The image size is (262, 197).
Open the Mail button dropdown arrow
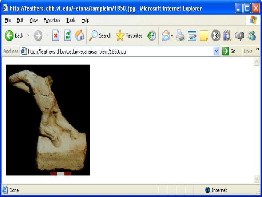[172, 35]
